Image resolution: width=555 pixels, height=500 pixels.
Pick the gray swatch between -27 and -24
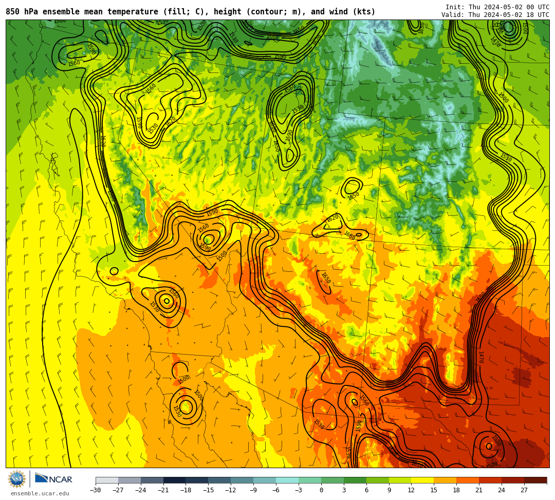(129, 480)
